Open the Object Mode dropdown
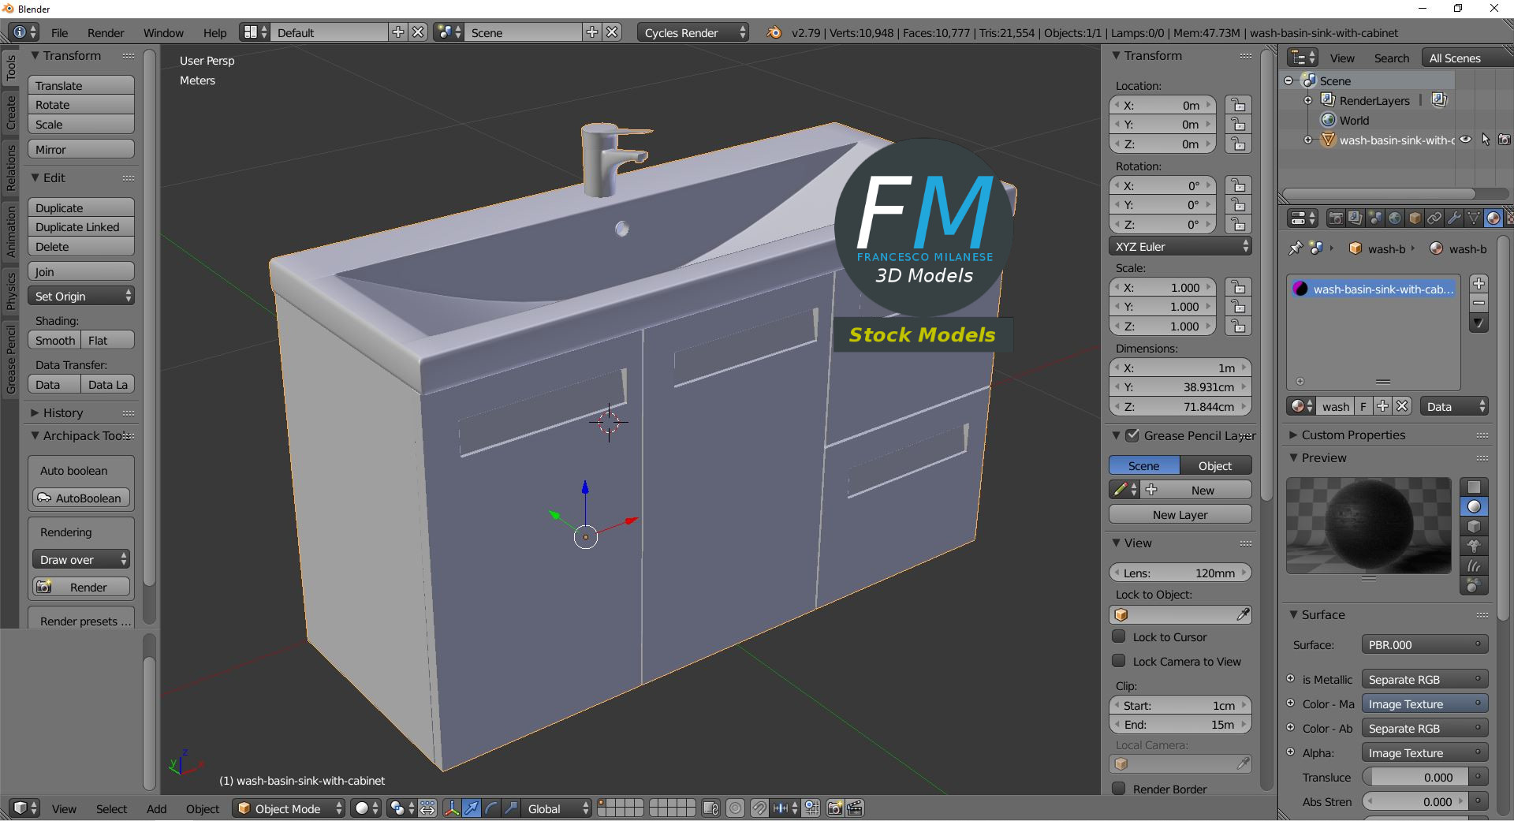The image size is (1514, 821). pyautogui.click(x=289, y=808)
